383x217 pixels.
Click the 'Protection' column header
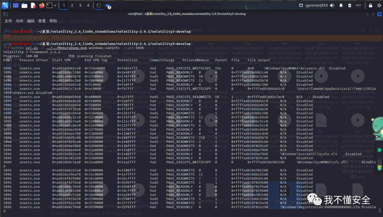(128, 60)
